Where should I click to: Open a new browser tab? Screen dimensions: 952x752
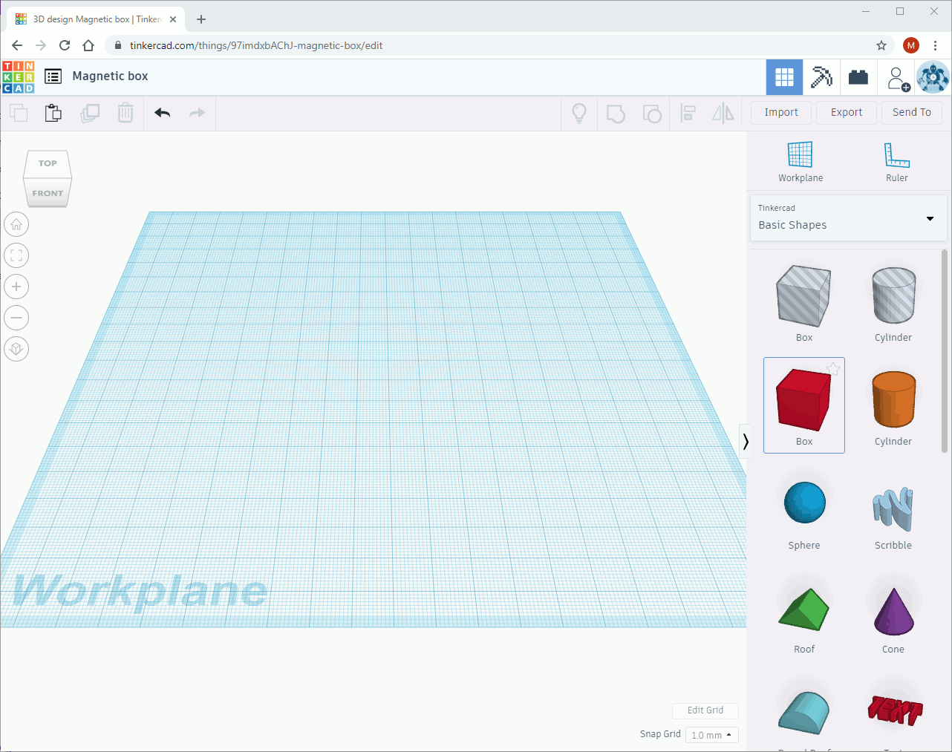pyautogui.click(x=201, y=19)
